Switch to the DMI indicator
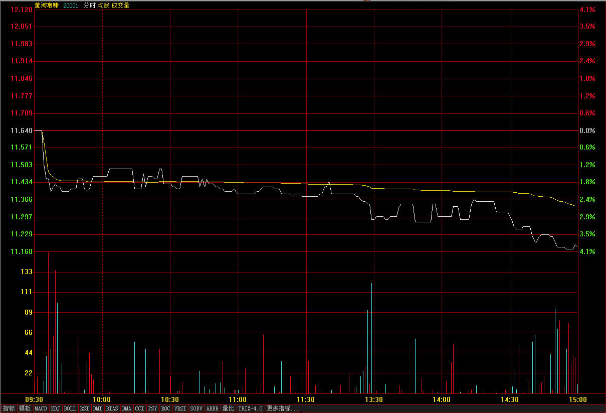This screenshot has width=606, height=413. 98,408
